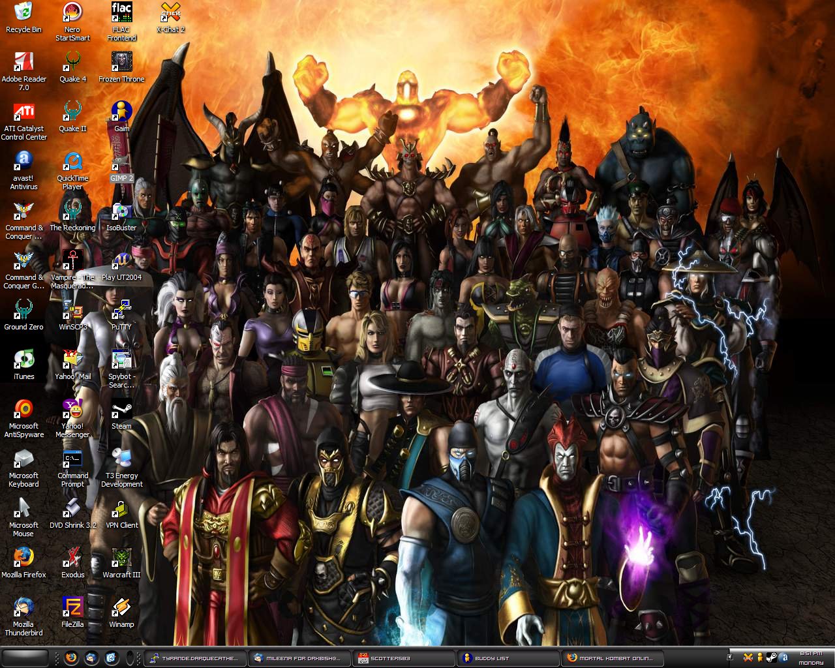This screenshot has width=835, height=668.
Task: Select the Quake II desktop icon
Action: click(72, 117)
